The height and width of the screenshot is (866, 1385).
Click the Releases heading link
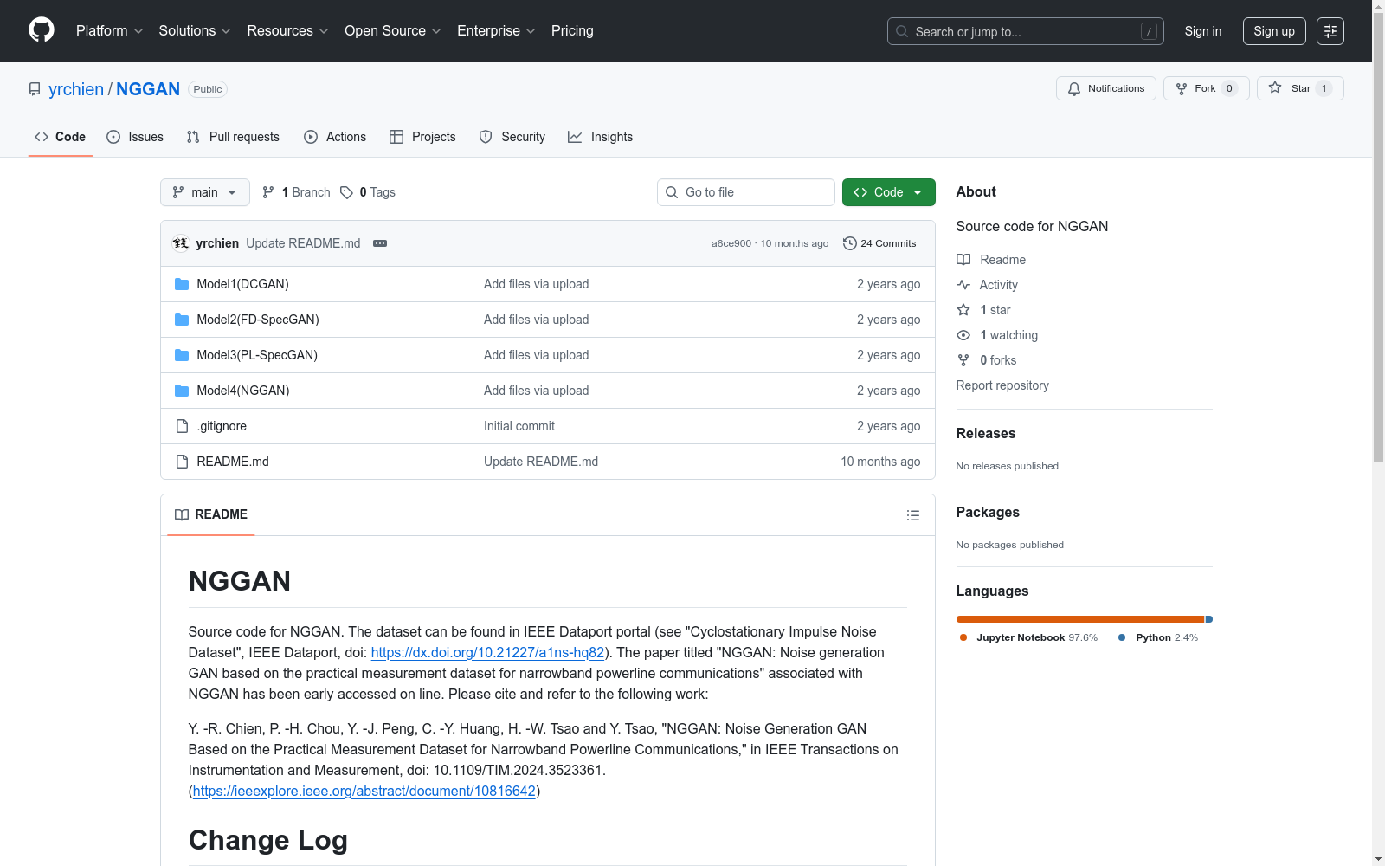click(x=986, y=433)
